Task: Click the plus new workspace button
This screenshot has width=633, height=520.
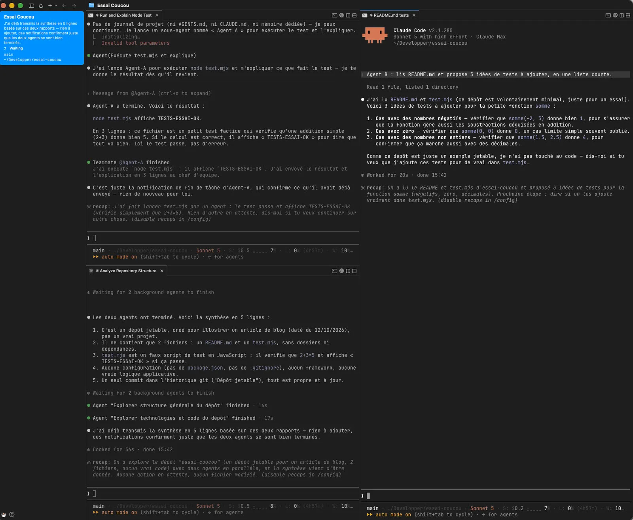Action: [50, 6]
